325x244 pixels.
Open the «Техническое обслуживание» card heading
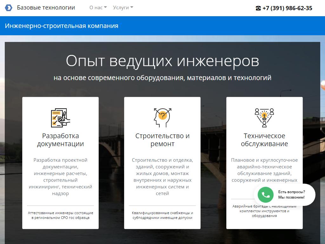[x=264, y=140]
